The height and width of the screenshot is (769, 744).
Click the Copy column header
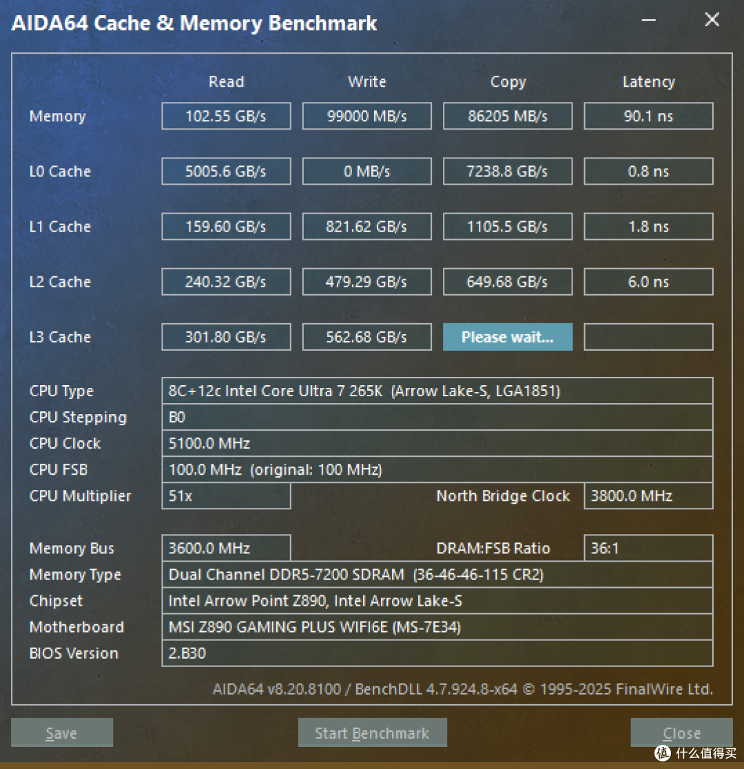point(508,82)
